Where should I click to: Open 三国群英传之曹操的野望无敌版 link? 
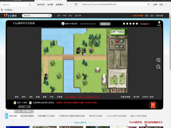point(72,116)
